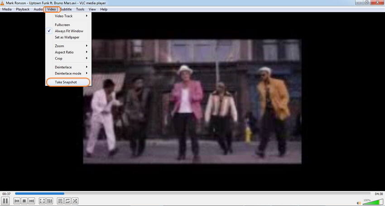This screenshot has height=206, width=385.
Task: Expand the Video Track submenu
Action: pos(68,16)
